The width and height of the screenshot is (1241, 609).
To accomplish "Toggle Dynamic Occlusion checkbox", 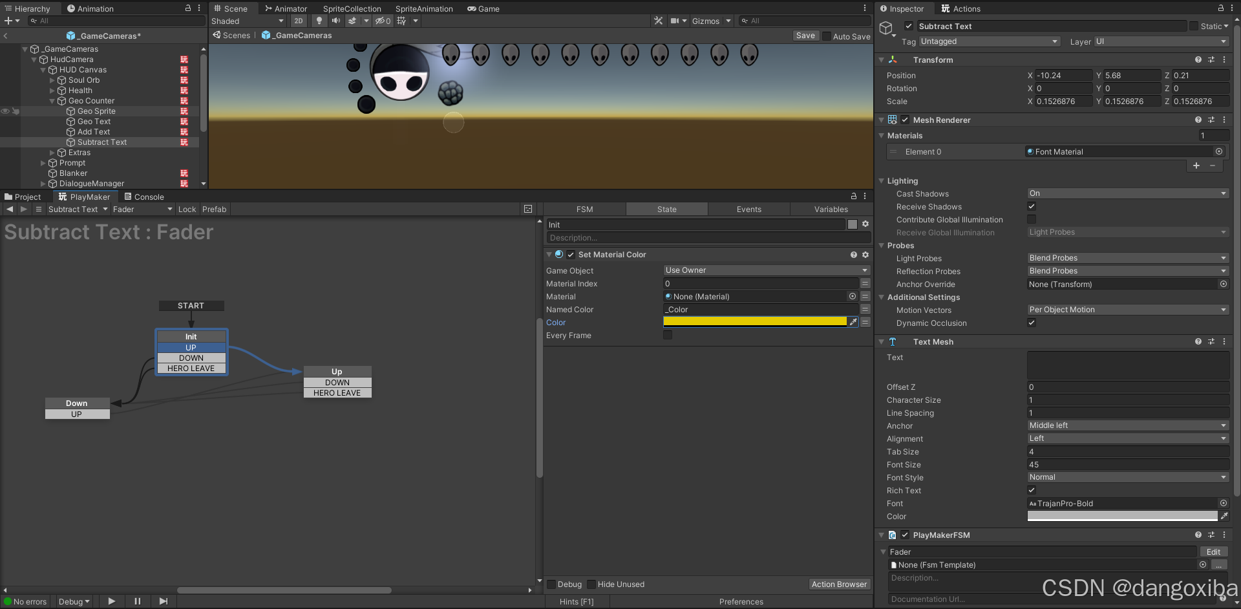I will [1032, 323].
